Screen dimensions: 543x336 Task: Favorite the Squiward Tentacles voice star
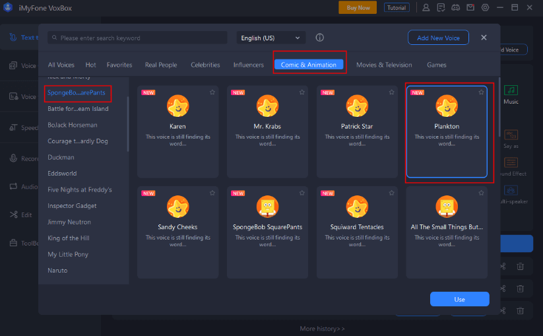point(392,193)
